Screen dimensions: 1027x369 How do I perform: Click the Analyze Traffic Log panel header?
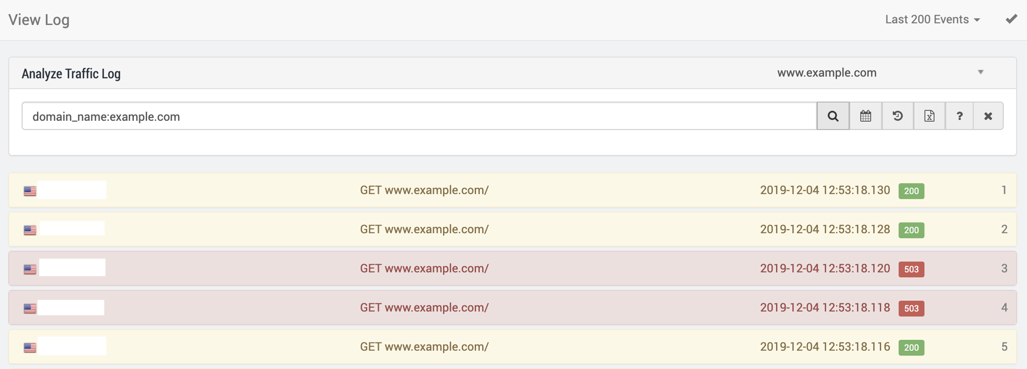(x=71, y=74)
